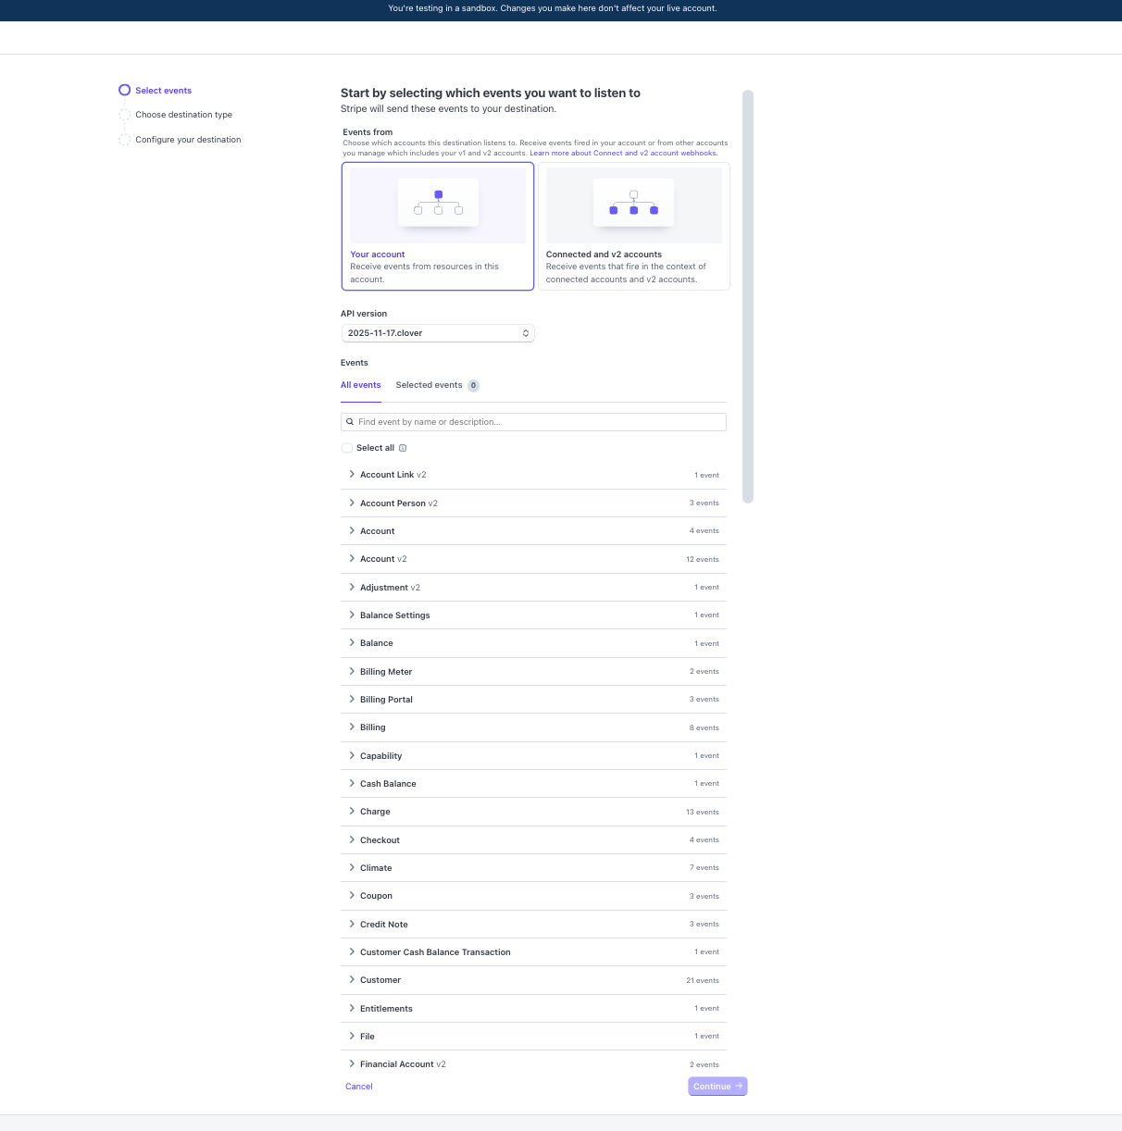Open the API version dropdown
This screenshot has height=1131, width=1122.
(x=438, y=333)
